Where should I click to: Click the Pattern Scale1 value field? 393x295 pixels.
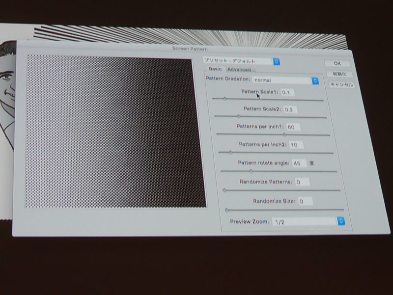point(287,92)
